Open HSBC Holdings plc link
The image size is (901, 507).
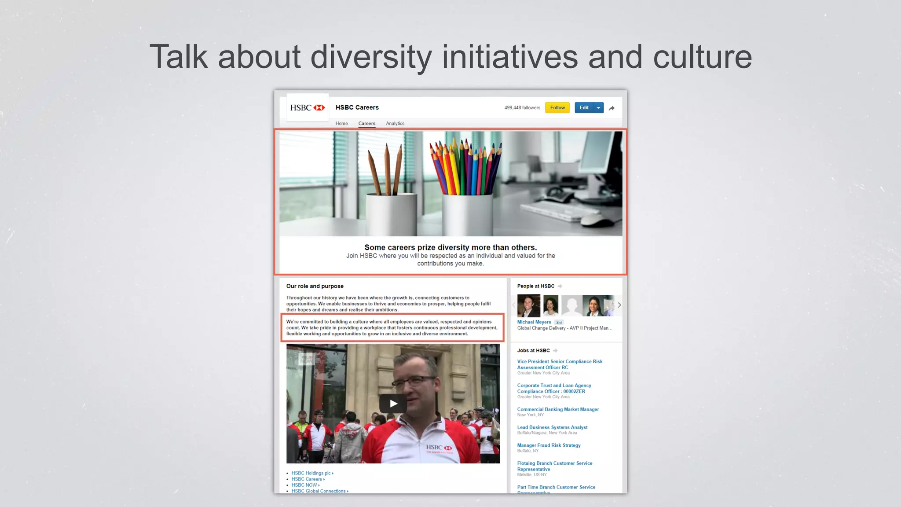[312, 473]
